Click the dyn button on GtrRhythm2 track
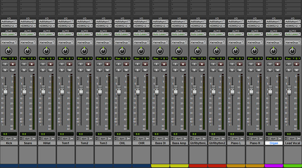Viewport: 302px width, 168px height. coord(216,139)
